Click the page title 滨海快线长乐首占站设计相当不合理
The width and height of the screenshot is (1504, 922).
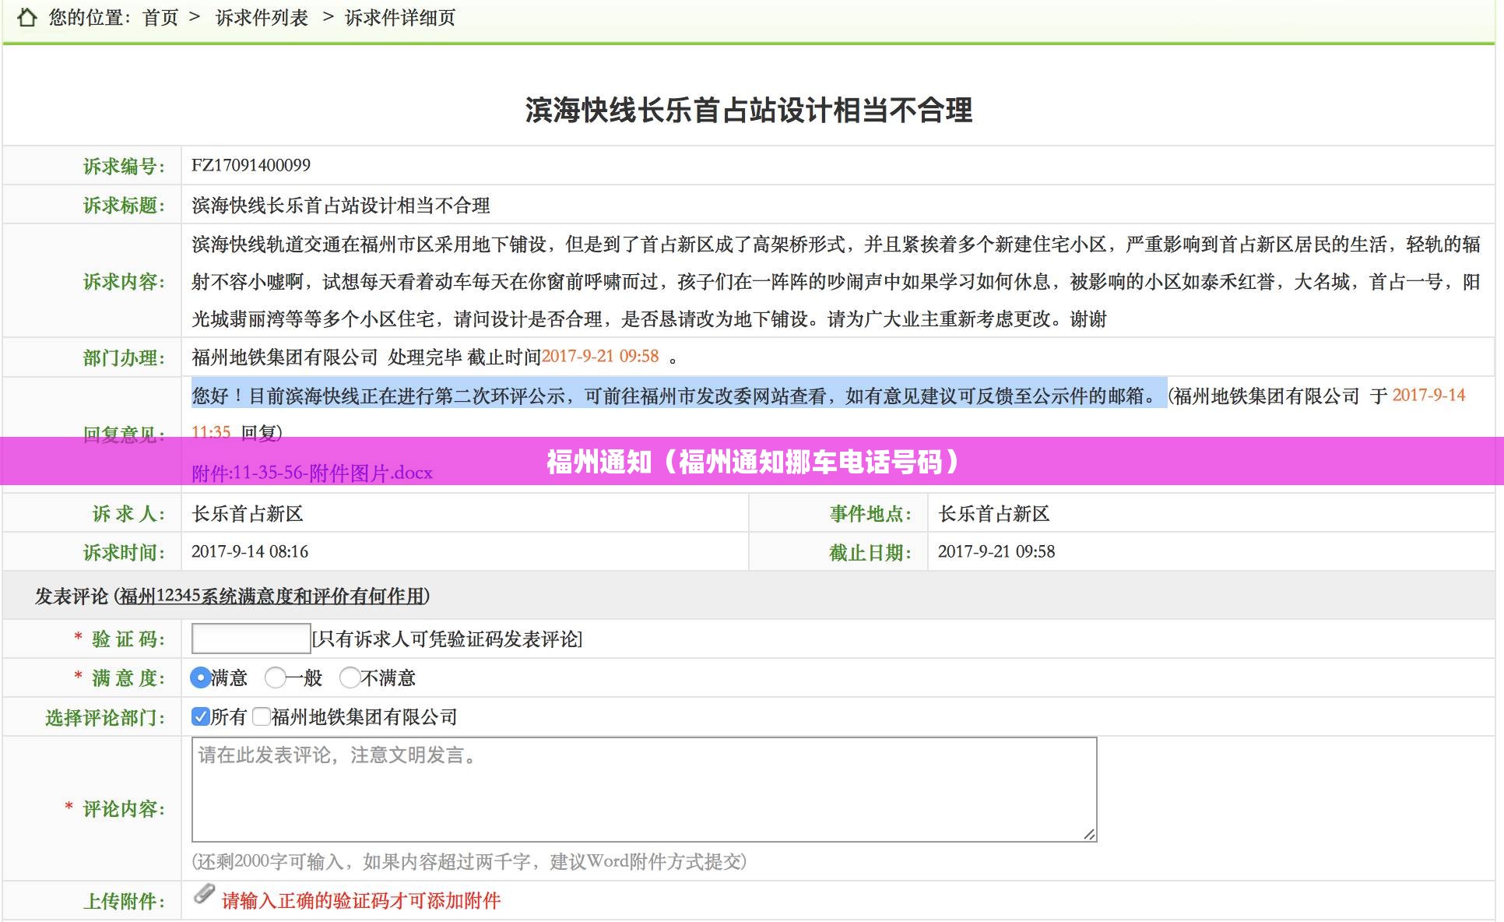748,110
